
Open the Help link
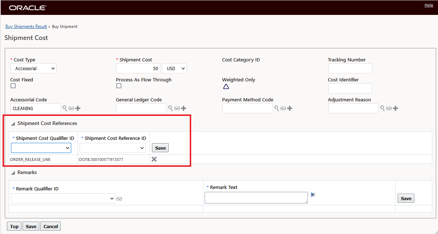point(429,5)
